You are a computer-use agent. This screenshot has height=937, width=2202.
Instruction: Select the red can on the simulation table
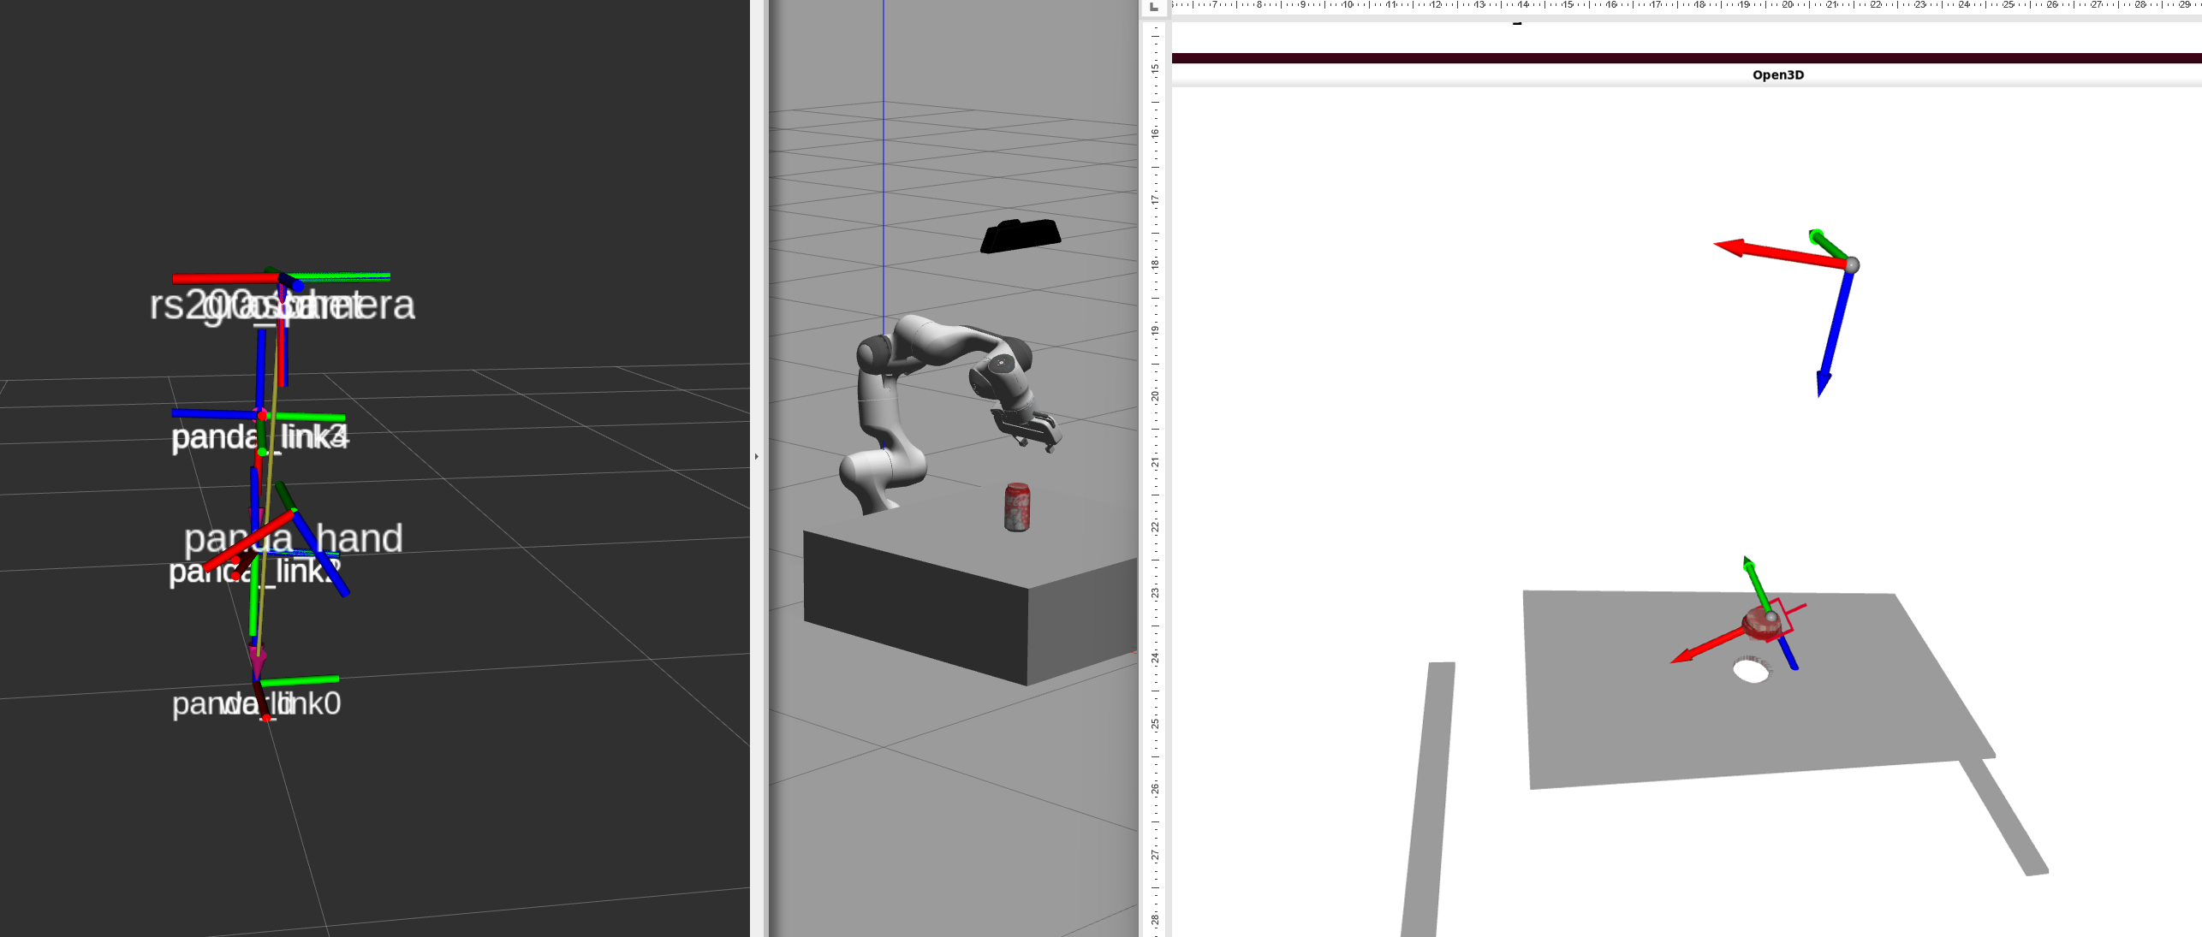(x=1015, y=509)
